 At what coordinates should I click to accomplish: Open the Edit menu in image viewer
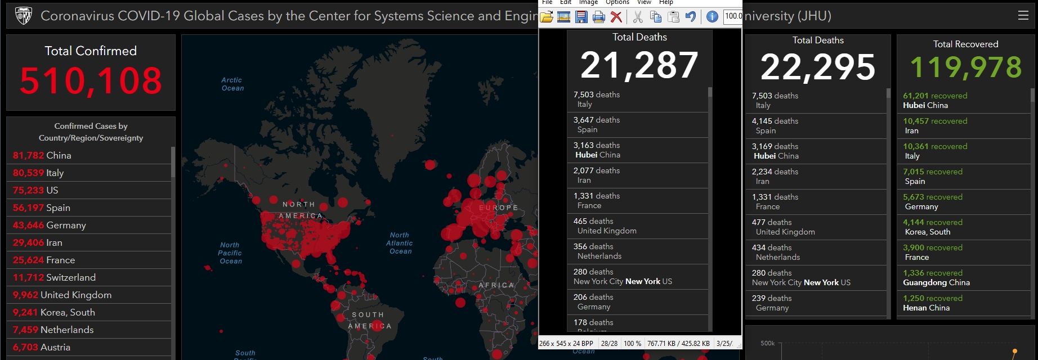(566, 3)
